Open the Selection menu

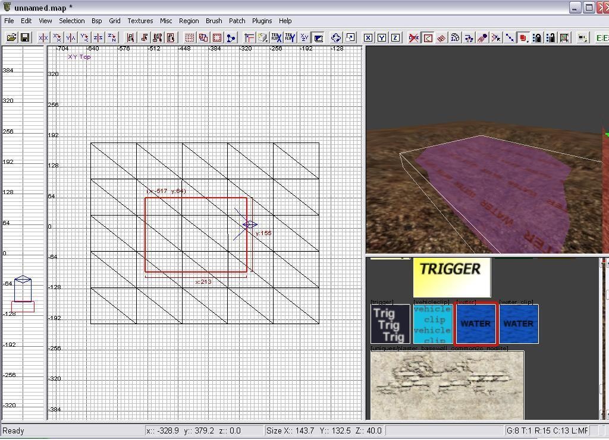pyautogui.click(x=72, y=21)
